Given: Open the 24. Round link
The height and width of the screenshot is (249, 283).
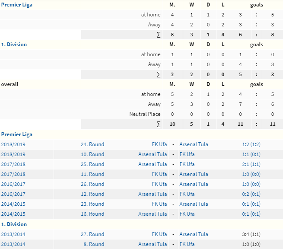Looking at the screenshot, I should point(92,144).
